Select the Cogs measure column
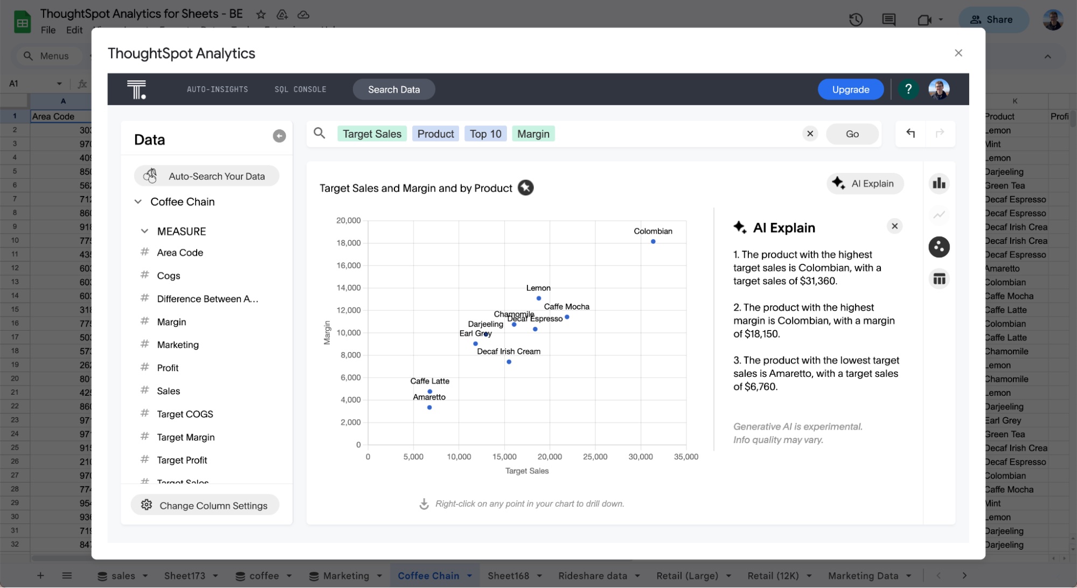 pos(168,276)
